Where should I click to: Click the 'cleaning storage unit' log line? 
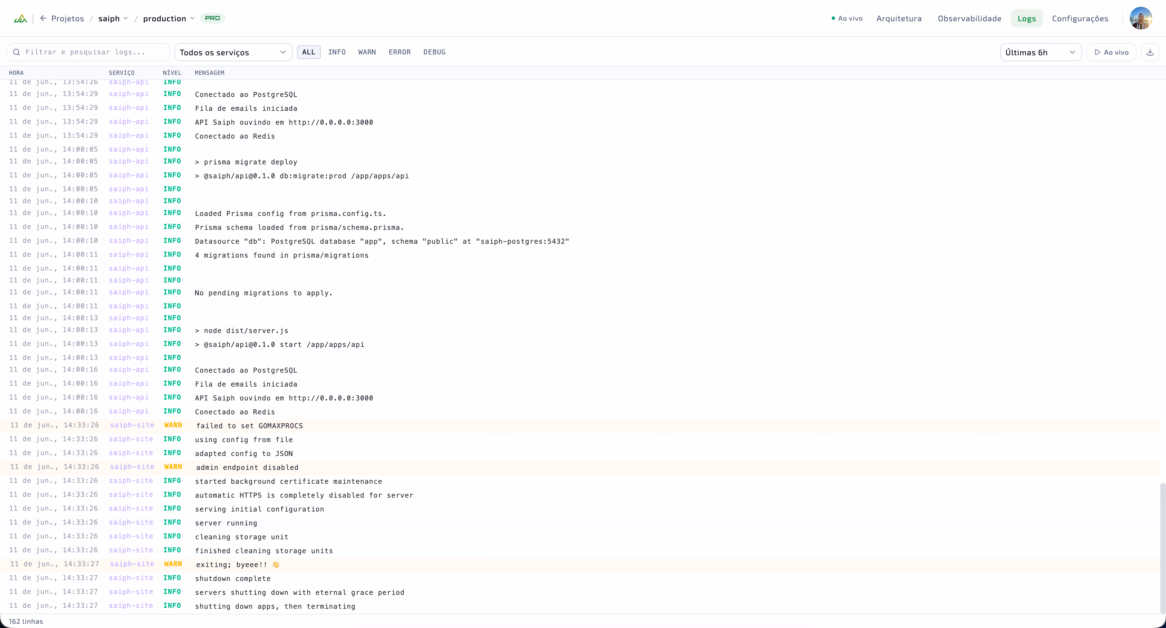(x=242, y=537)
